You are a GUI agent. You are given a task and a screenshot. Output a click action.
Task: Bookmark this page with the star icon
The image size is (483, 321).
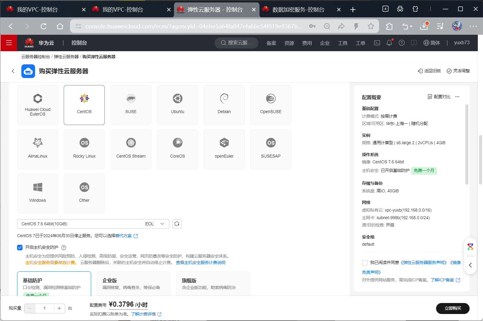pos(371,26)
